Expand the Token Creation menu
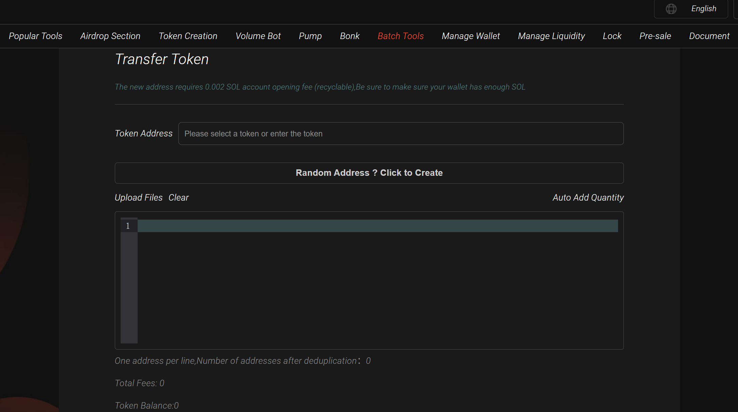 (188, 36)
